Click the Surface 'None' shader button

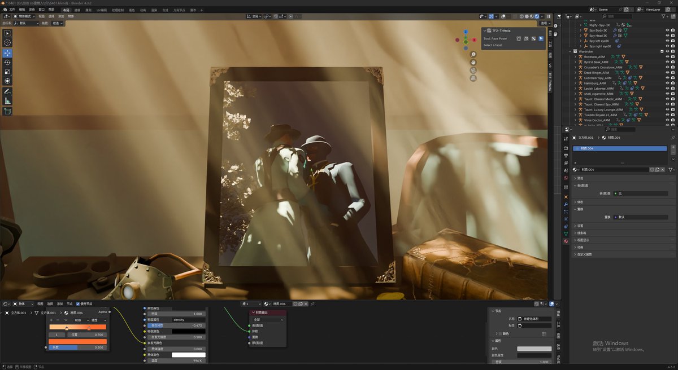click(x=640, y=193)
